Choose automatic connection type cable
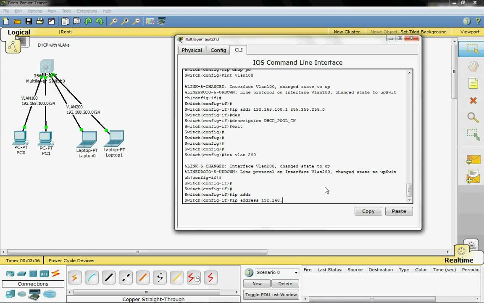Viewport: 484px width, 303px height. (x=74, y=278)
